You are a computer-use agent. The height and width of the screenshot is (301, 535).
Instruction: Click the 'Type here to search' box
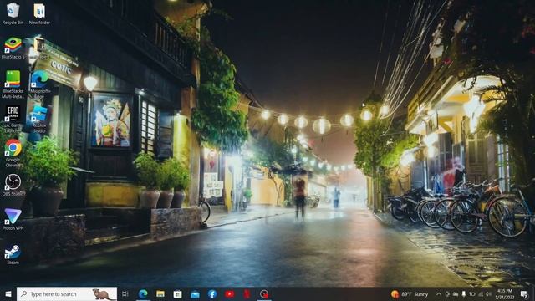67,293
